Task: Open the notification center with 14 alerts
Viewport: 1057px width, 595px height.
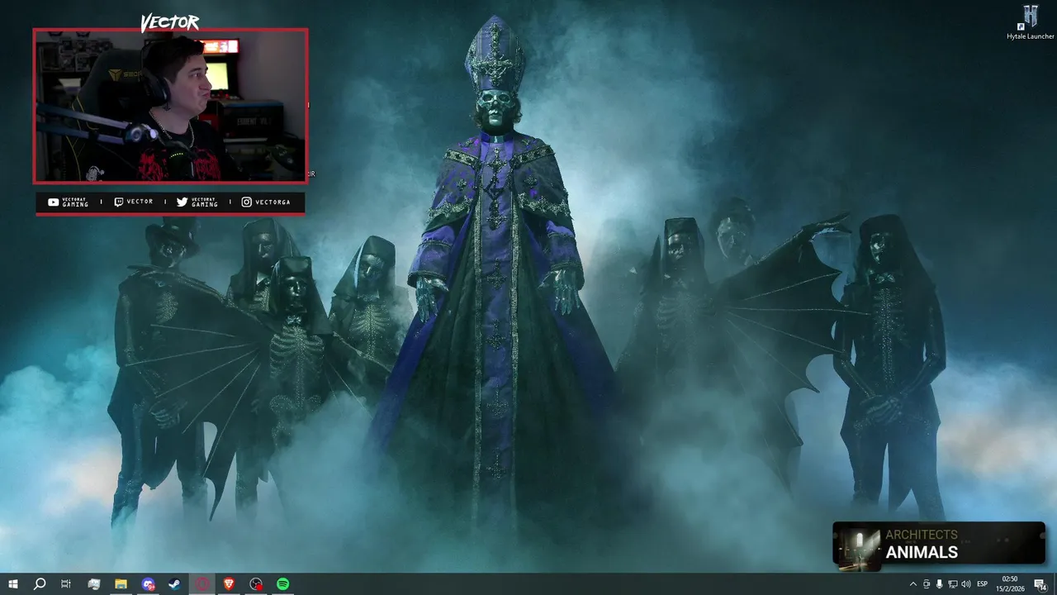Action: coord(1040,584)
